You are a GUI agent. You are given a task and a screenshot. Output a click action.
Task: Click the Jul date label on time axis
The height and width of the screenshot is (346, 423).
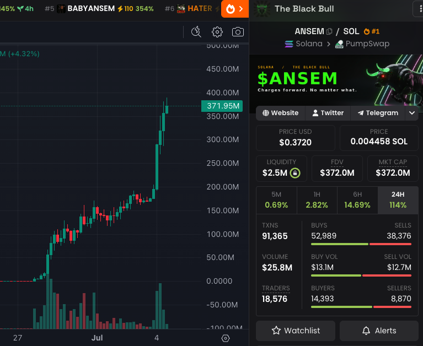click(97, 338)
